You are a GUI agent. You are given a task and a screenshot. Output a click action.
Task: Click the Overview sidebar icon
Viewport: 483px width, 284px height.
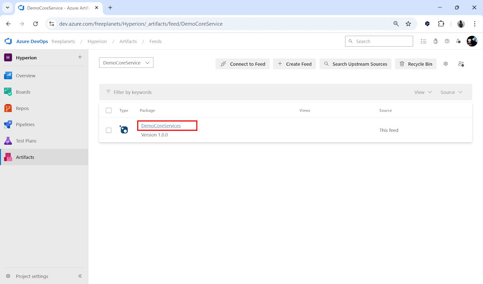[8, 75]
